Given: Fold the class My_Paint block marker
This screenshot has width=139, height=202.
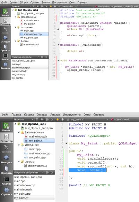Looking at the screenshot, I should 66,143.
